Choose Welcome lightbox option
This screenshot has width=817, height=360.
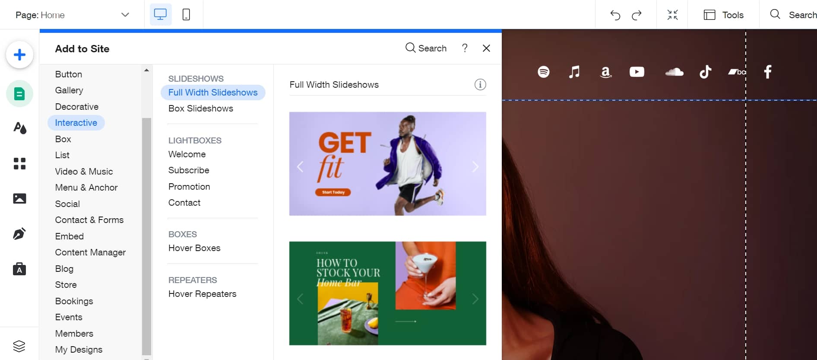point(187,154)
